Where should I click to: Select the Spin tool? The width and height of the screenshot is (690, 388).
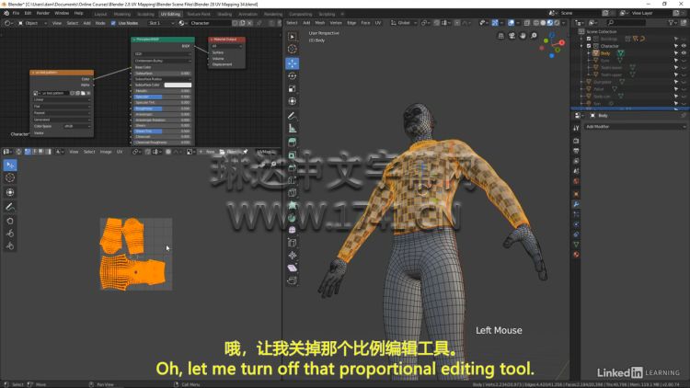click(x=293, y=218)
